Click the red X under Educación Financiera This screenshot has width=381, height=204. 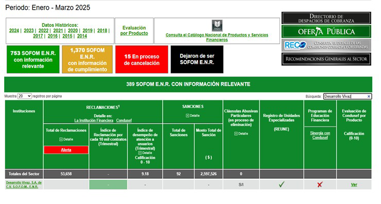(320, 184)
